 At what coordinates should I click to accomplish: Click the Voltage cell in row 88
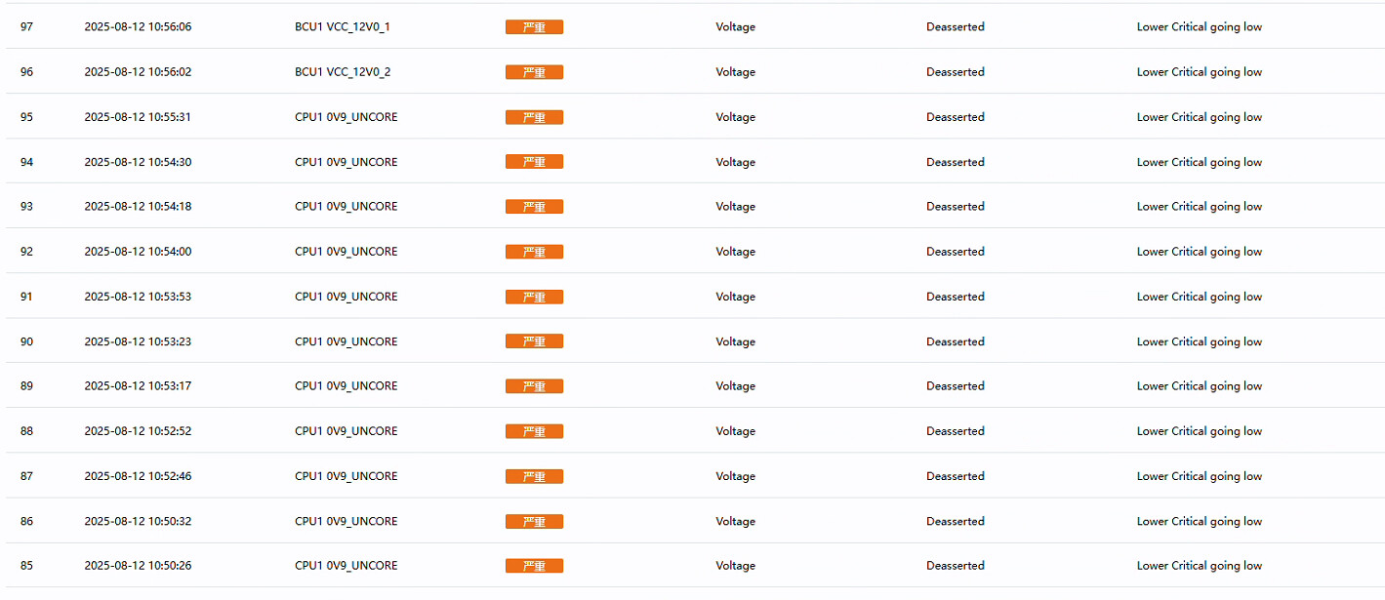(735, 431)
